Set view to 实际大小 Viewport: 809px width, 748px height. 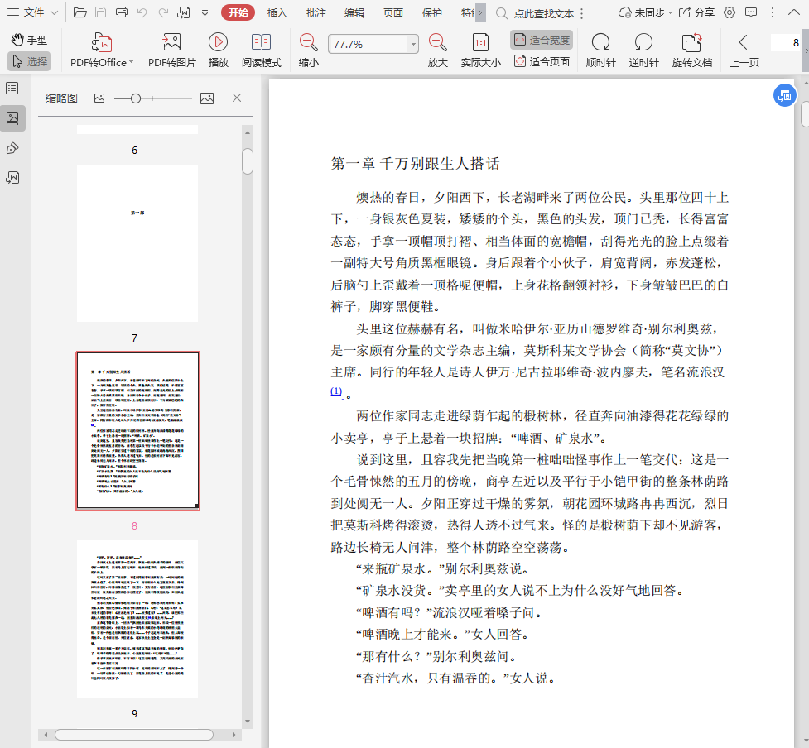coord(480,50)
